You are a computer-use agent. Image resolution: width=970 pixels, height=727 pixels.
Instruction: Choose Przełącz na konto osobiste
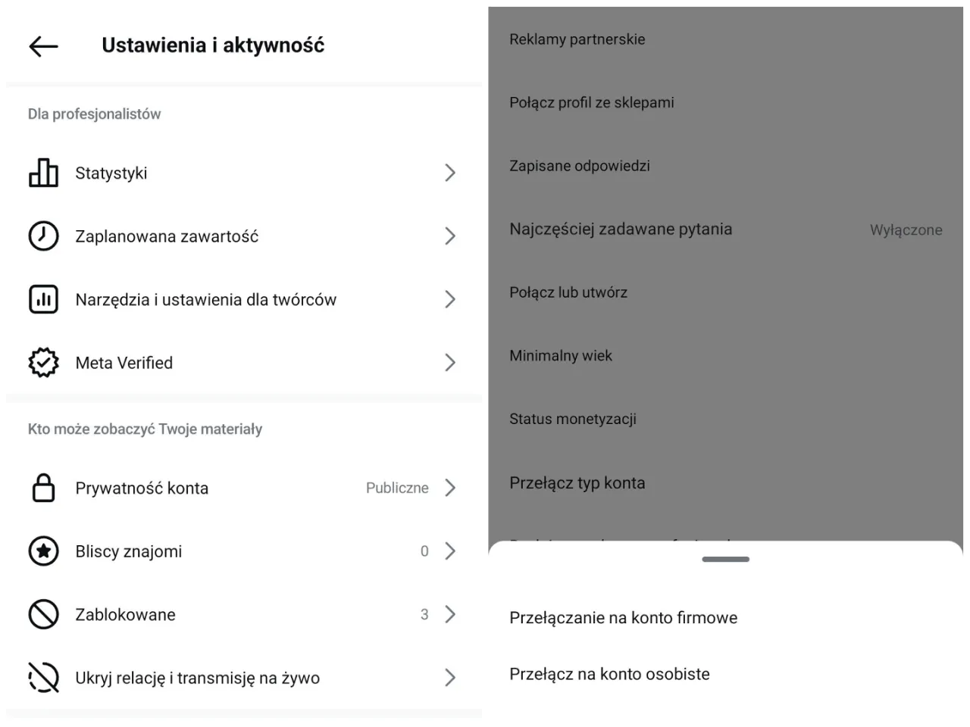click(x=609, y=674)
